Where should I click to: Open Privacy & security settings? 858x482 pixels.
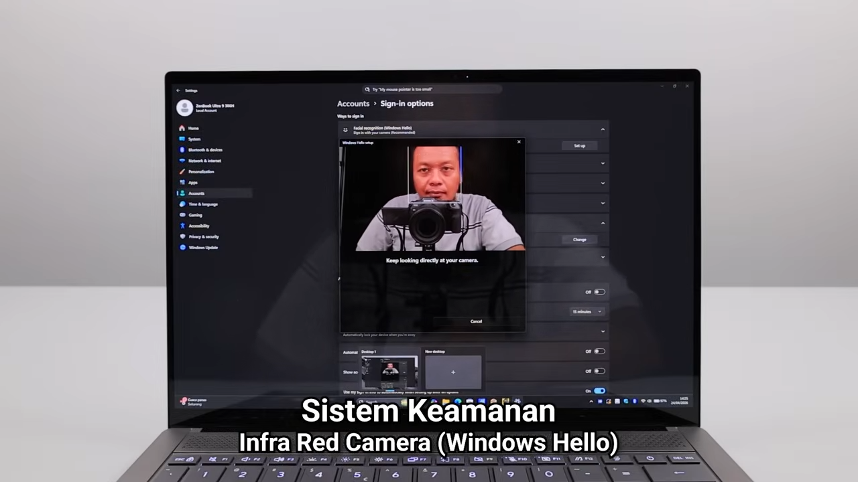click(x=199, y=236)
